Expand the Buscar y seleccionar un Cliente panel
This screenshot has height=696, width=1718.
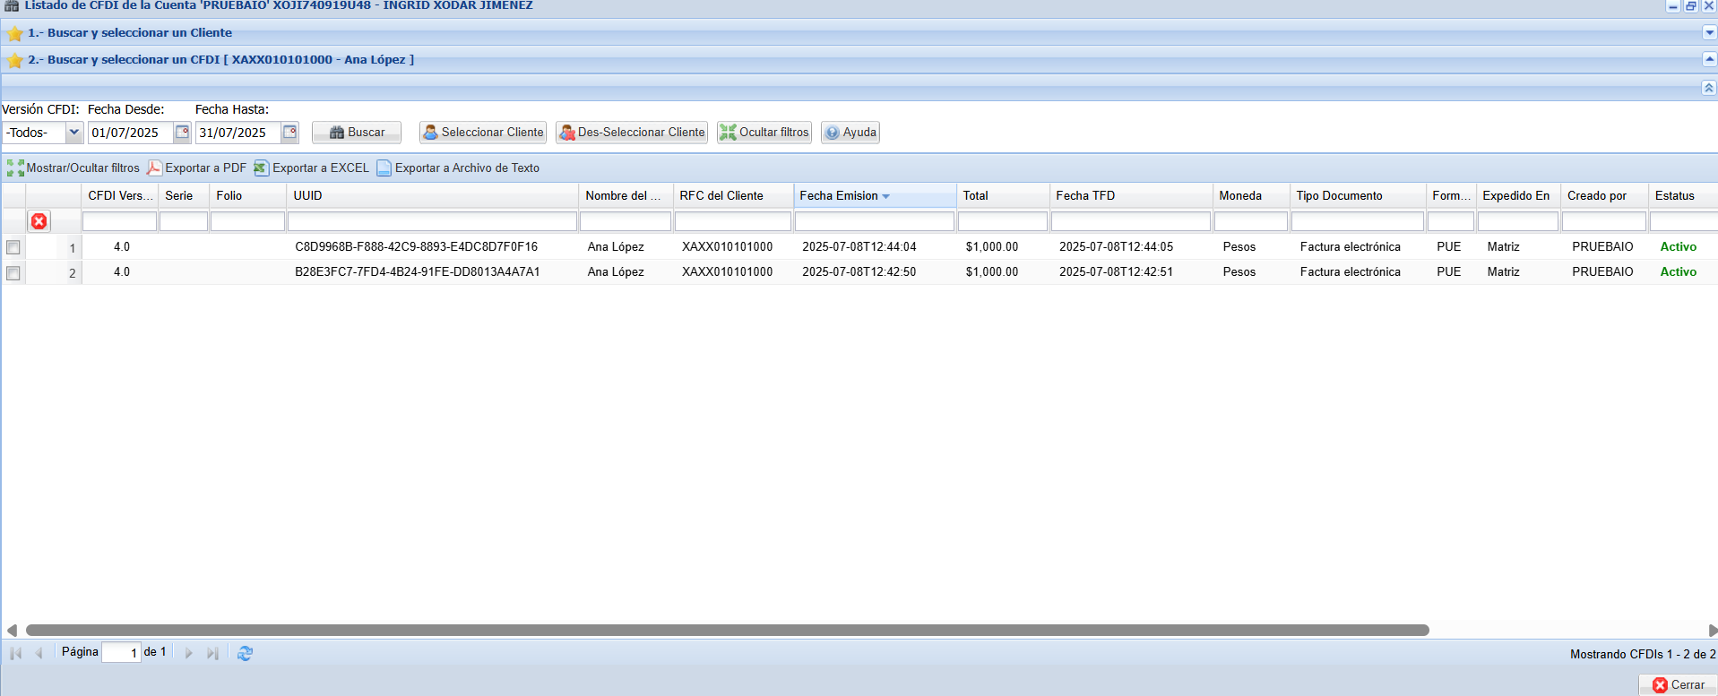coord(1708,32)
